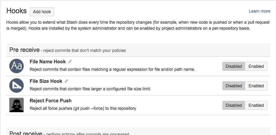The image size is (276, 135).
Task: Enable the File Name Hook
Action: click(256, 66)
